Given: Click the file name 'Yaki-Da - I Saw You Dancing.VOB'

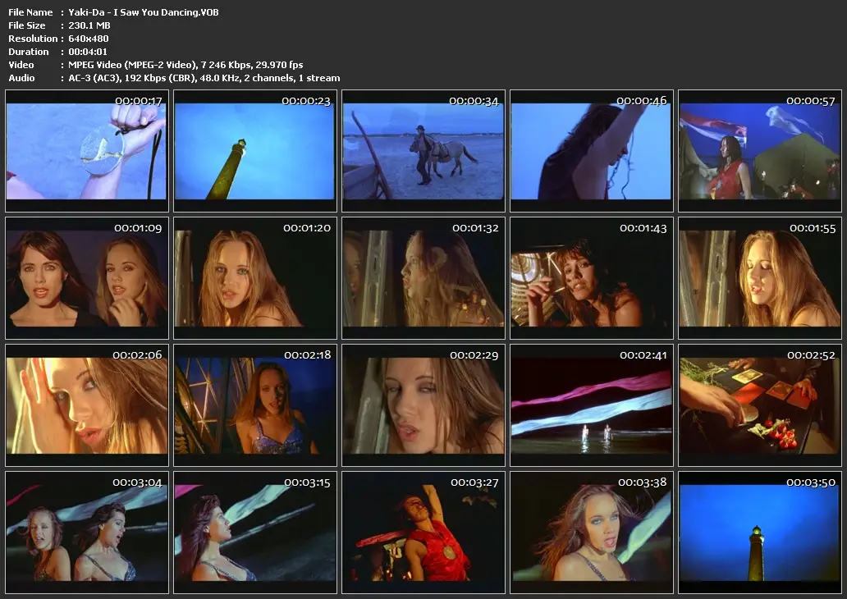Looking at the screenshot, I should point(144,12).
